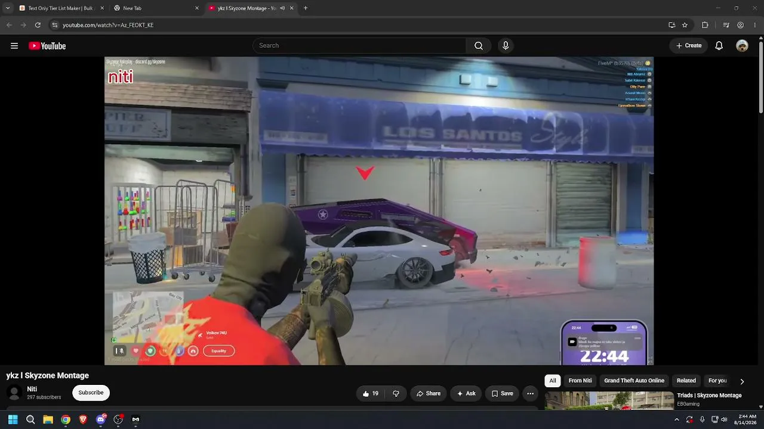Screen dimensions: 764x429
Task: Click the YouTube search magnifier button
Action: click(479, 46)
